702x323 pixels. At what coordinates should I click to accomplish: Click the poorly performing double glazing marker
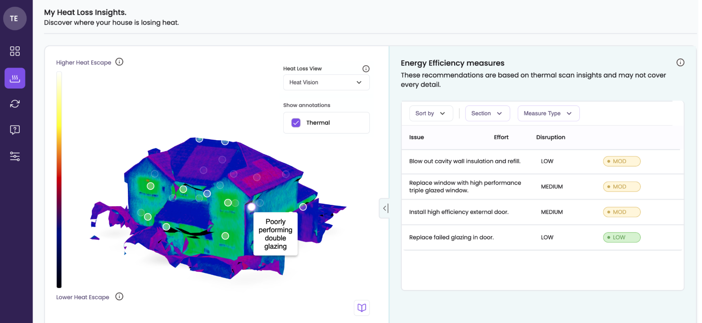[251, 207]
